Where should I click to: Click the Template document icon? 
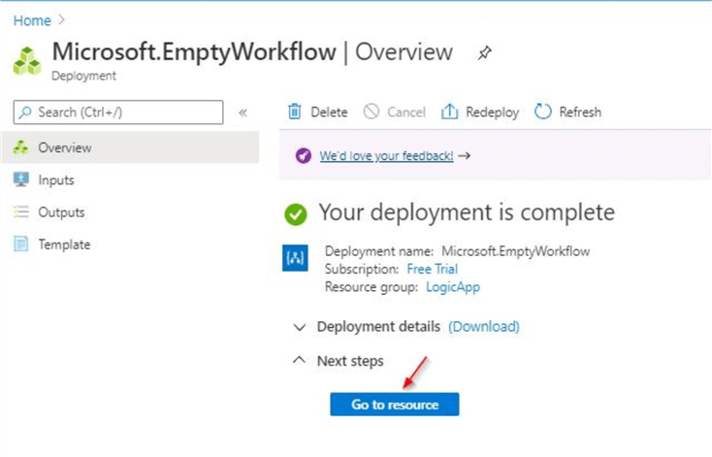click(x=21, y=244)
